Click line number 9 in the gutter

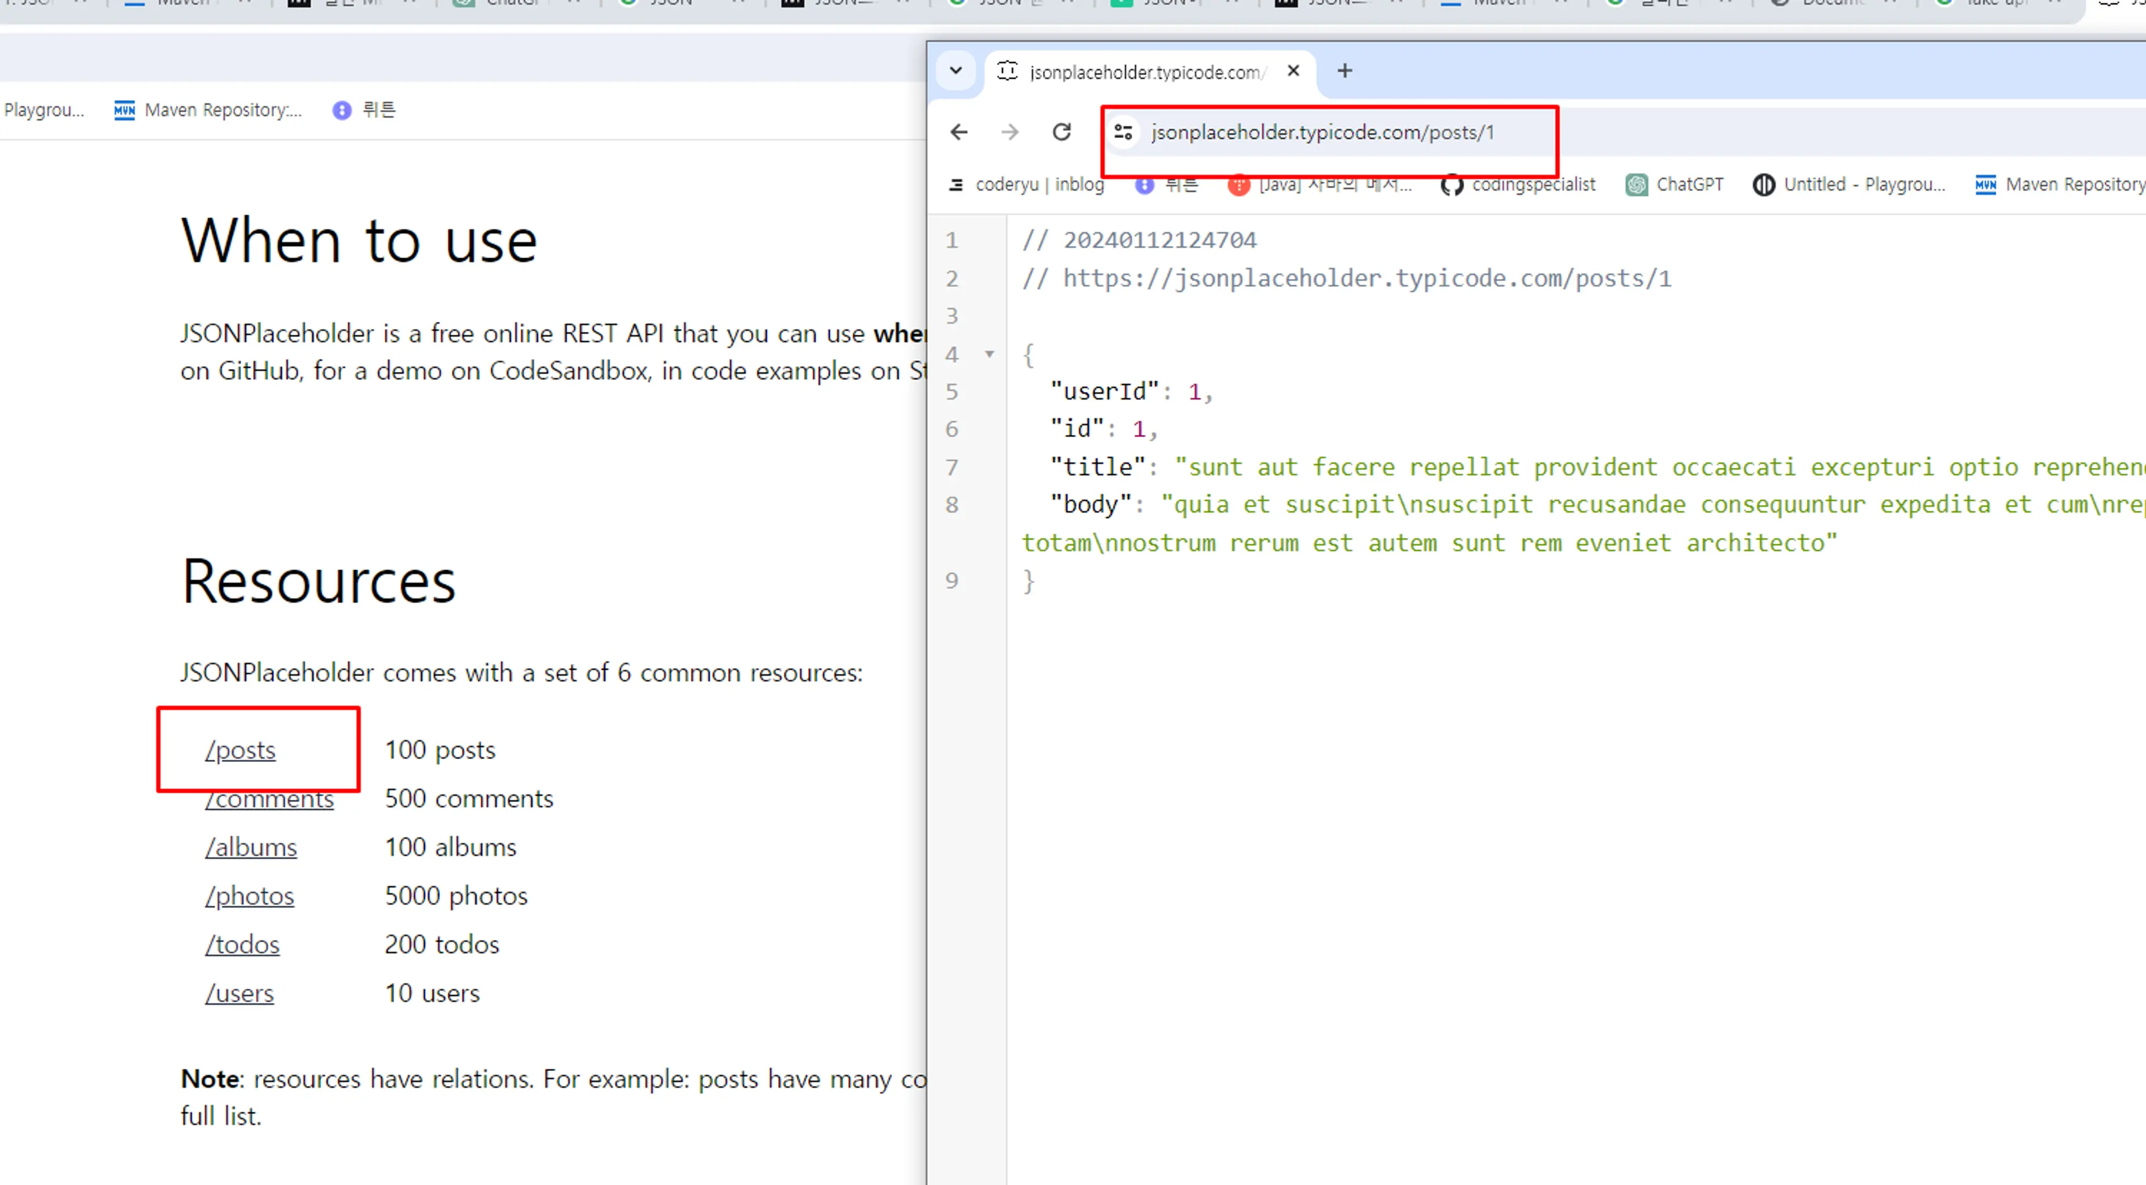pos(951,581)
